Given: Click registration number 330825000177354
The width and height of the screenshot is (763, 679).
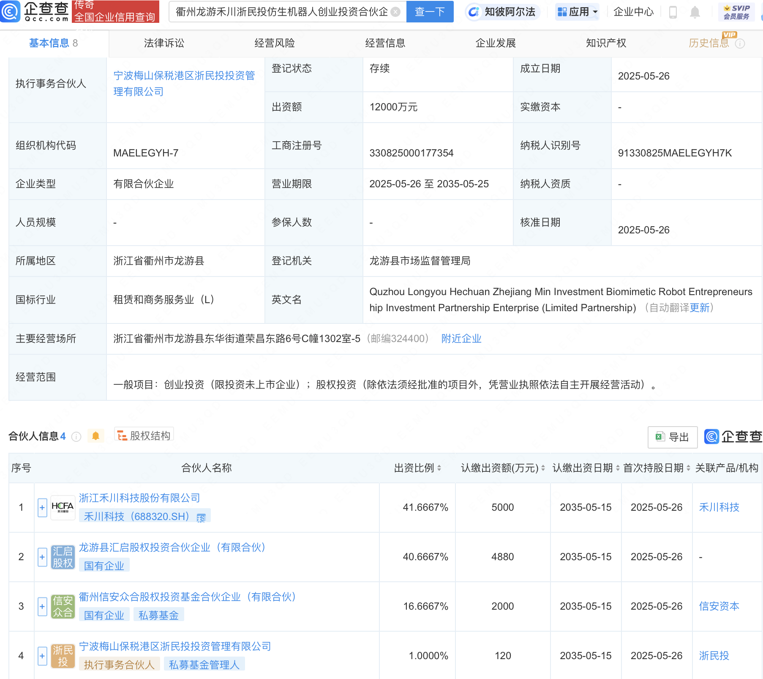Looking at the screenshot, I should coord(411,153).
